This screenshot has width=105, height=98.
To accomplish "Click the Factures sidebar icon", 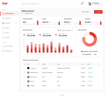I will (x=3, y=37).
